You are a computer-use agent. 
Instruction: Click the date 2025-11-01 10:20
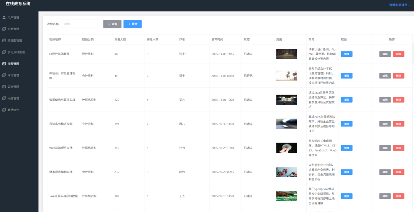tap(223, 100)
